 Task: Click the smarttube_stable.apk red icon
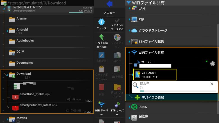pos(15,97)
